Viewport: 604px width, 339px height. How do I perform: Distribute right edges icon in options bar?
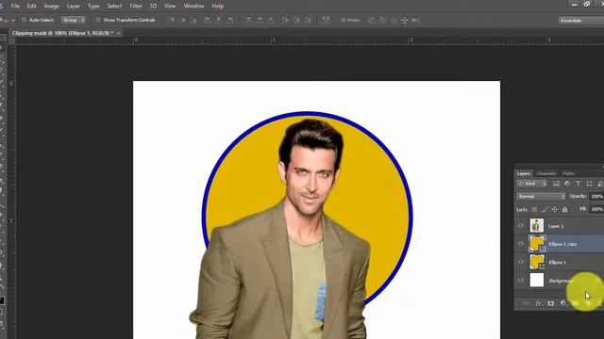click(308, 20)
